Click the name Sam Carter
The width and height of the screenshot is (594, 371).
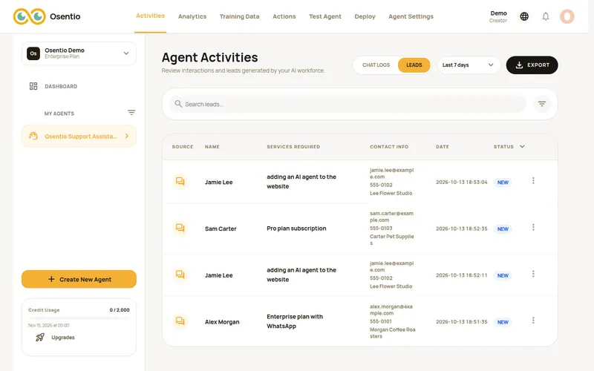(221, 229)
